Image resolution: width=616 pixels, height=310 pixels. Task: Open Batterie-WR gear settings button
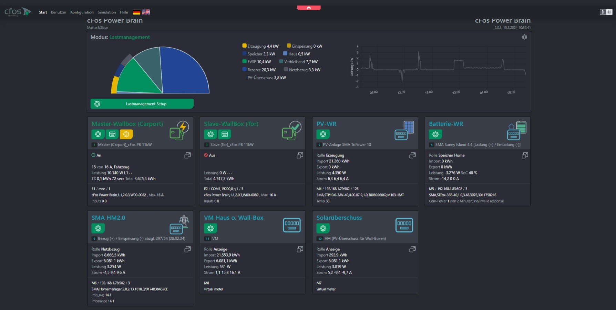(x=435, y=134)
